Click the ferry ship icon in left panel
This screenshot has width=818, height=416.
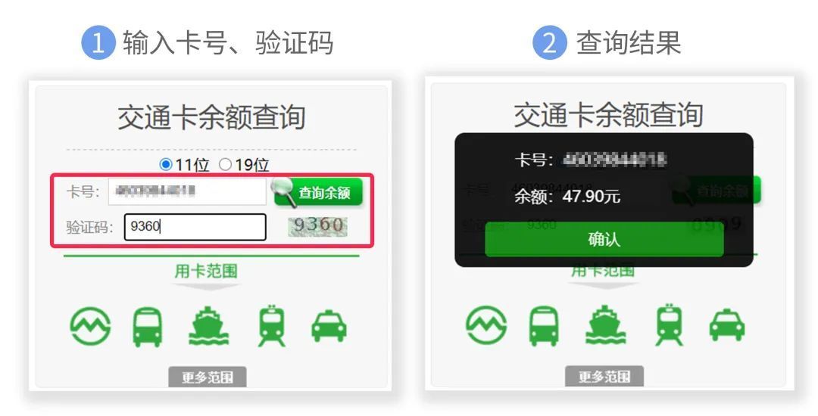[209, 325]
